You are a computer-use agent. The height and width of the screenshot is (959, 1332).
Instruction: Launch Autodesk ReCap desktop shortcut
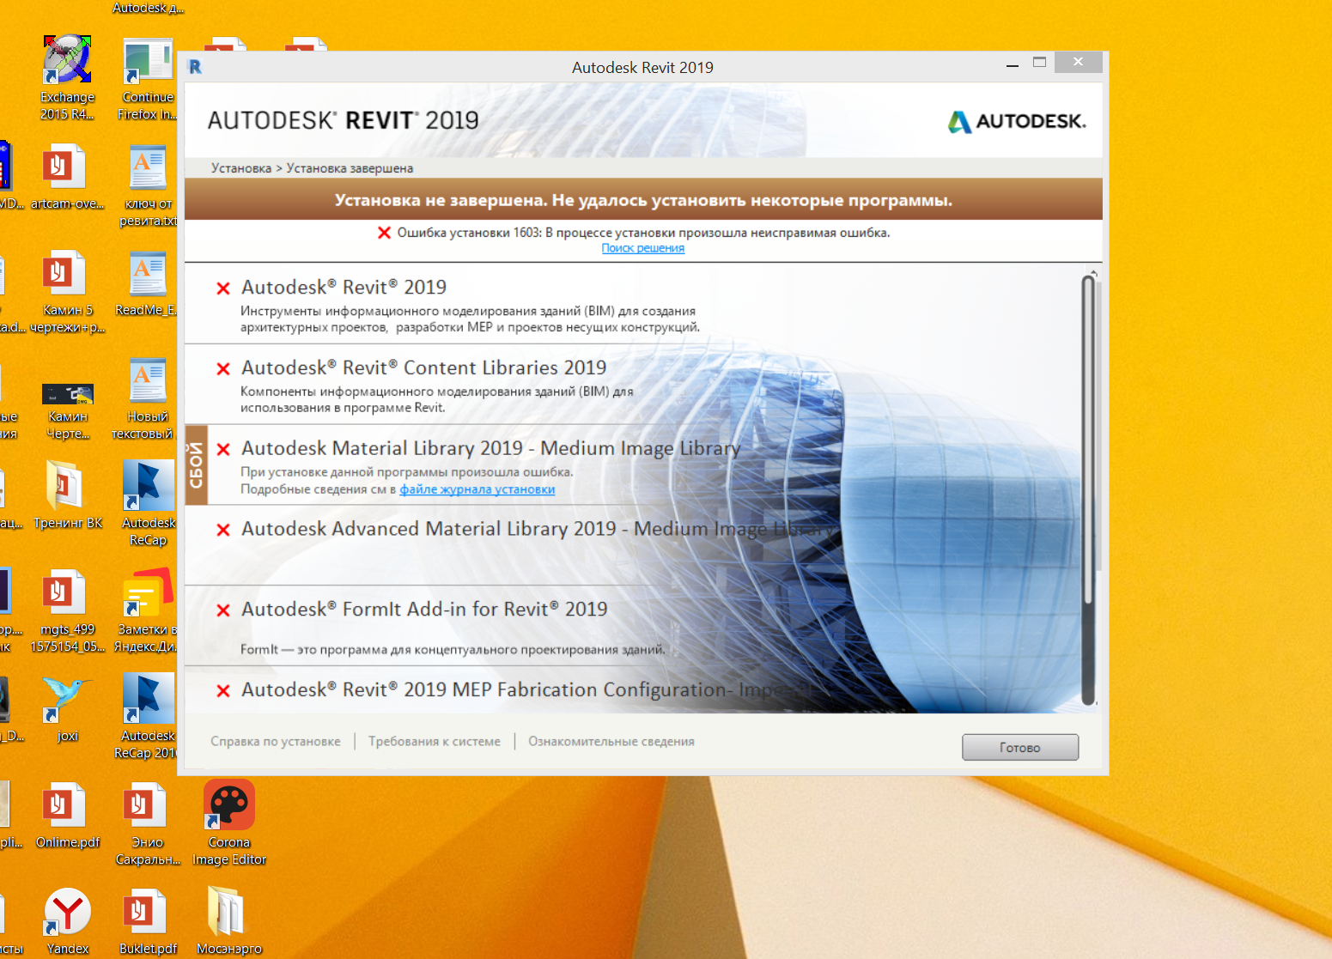click(148, 504)
